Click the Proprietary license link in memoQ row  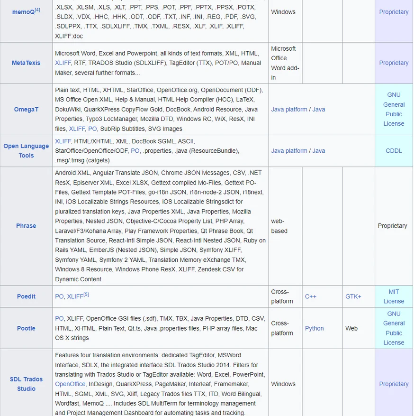394,12
